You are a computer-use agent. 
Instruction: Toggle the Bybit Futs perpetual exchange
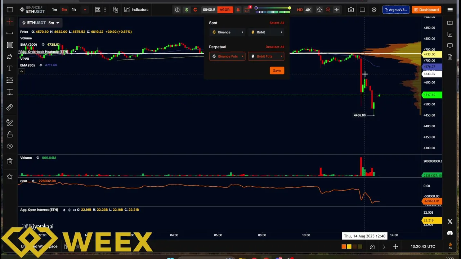coord(266,56)
